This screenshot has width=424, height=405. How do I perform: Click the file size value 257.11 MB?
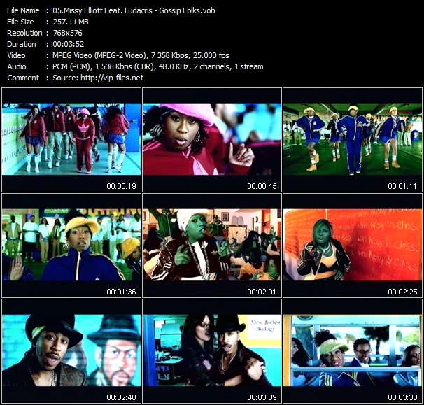point(71,22)
